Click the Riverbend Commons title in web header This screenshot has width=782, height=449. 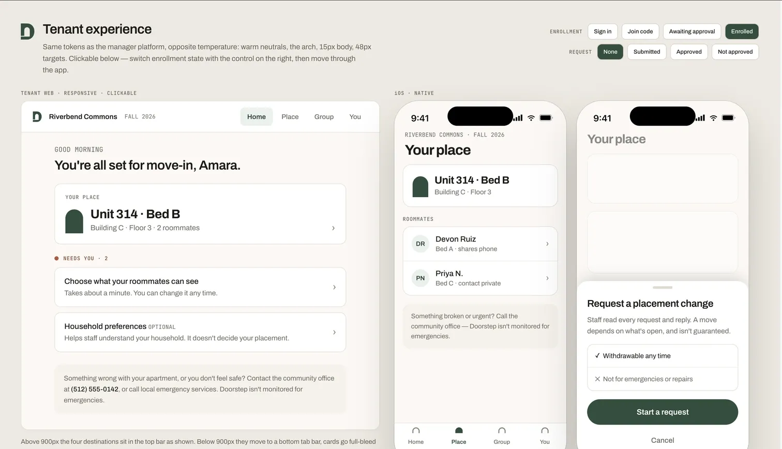[83, 117]
